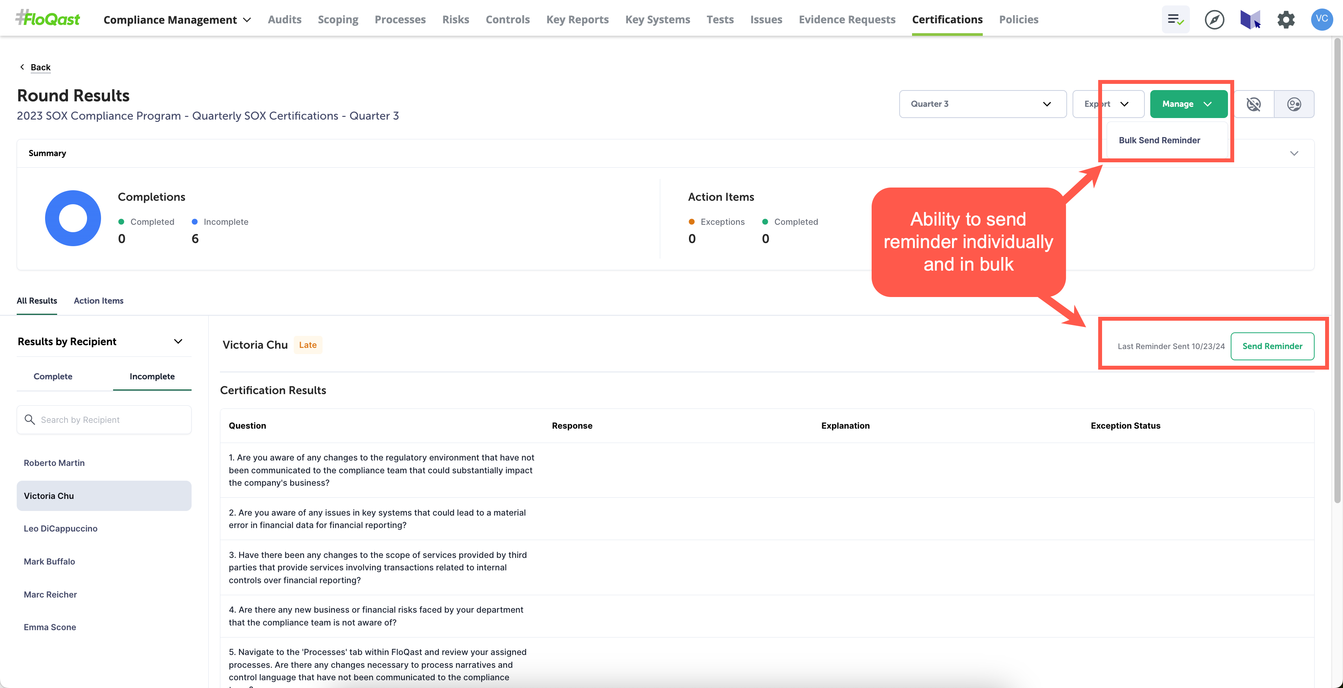Click the Question column header
1343x688 pixels.
click(247, 426)
